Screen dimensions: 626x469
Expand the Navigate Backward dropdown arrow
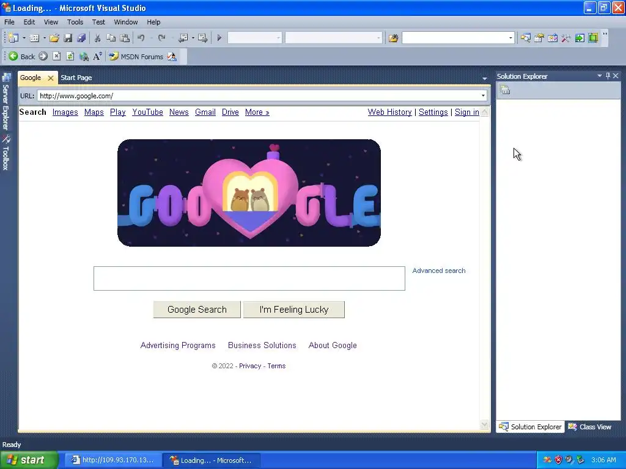point(193,38)
